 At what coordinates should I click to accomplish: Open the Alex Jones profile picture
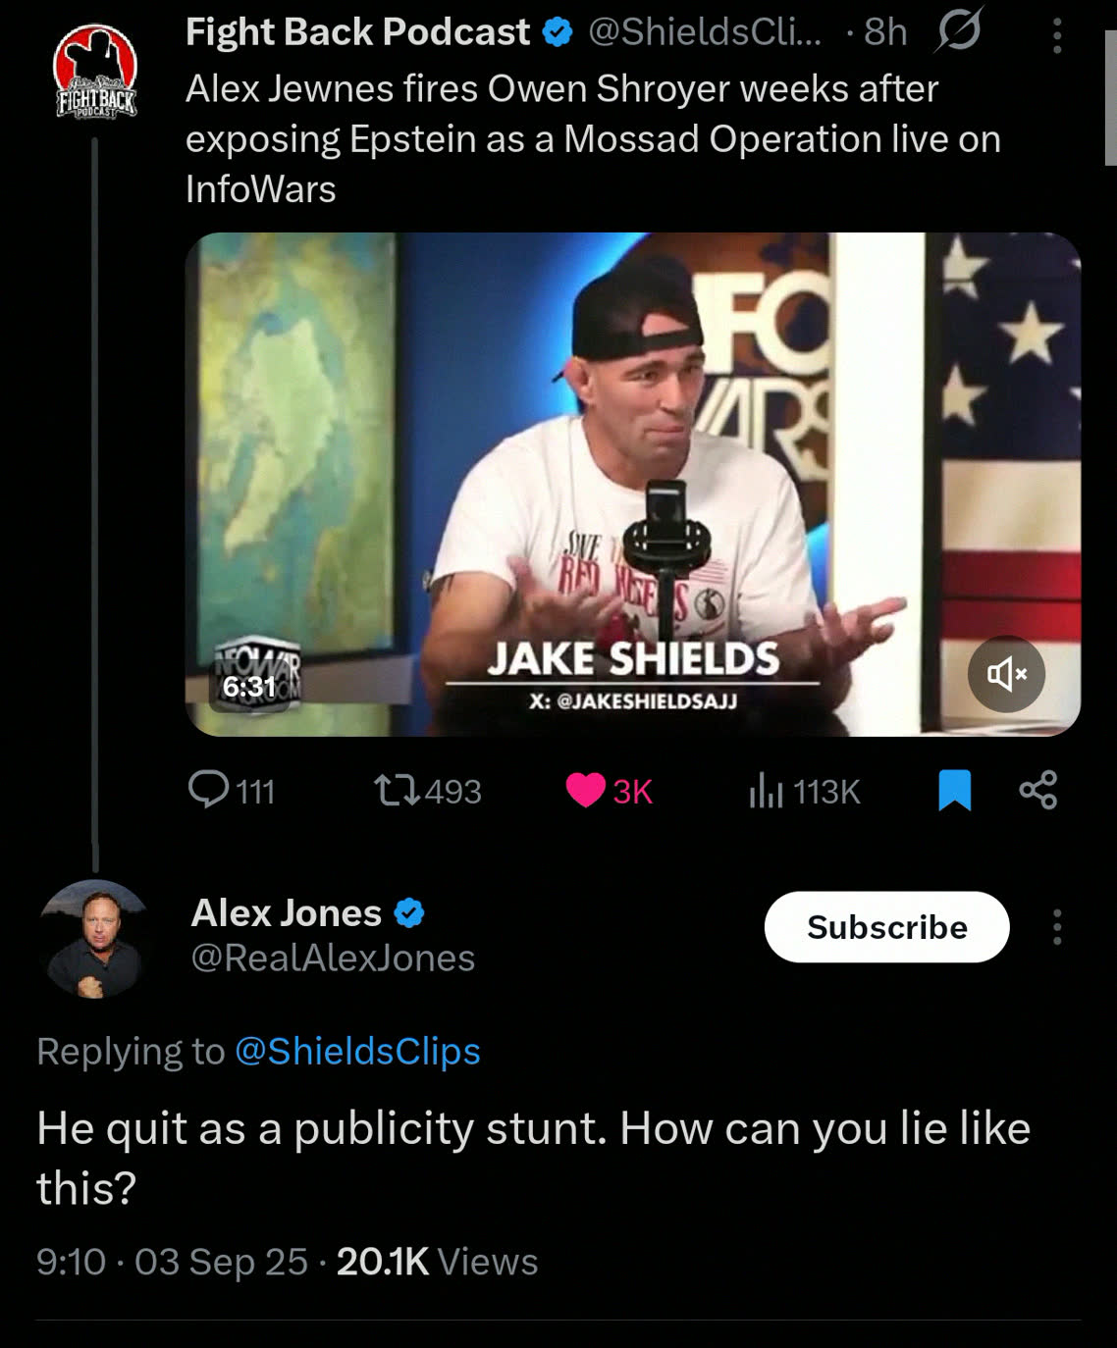pos(94,940)
